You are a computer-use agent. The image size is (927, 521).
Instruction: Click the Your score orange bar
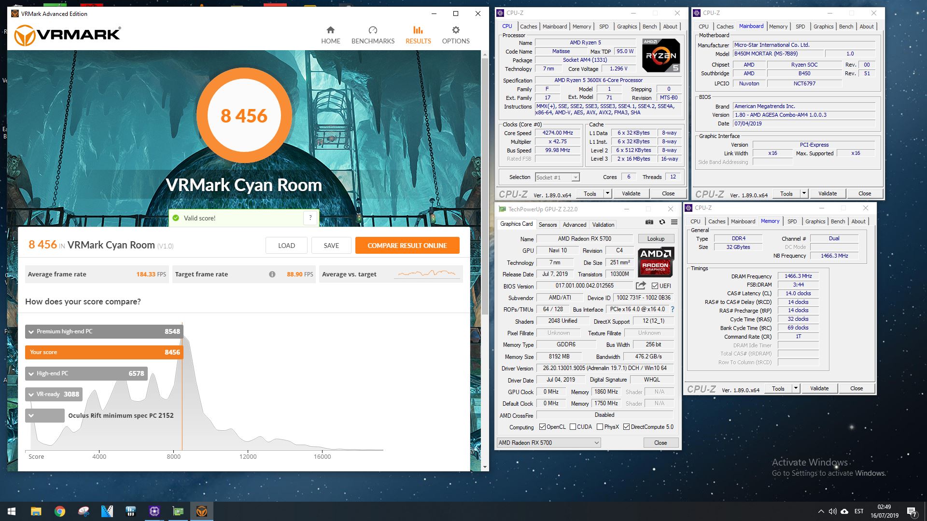pyautogui.click(x=104, y=352)
